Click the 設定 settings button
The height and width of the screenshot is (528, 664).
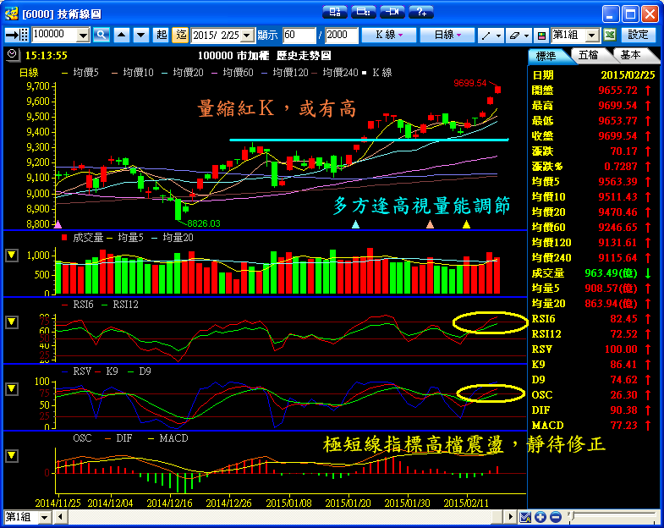coord(639,35)
